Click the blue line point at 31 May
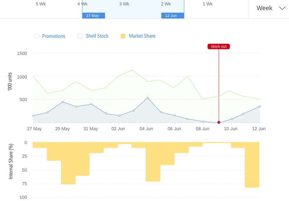The image size is (289, 201). (91, 104)
